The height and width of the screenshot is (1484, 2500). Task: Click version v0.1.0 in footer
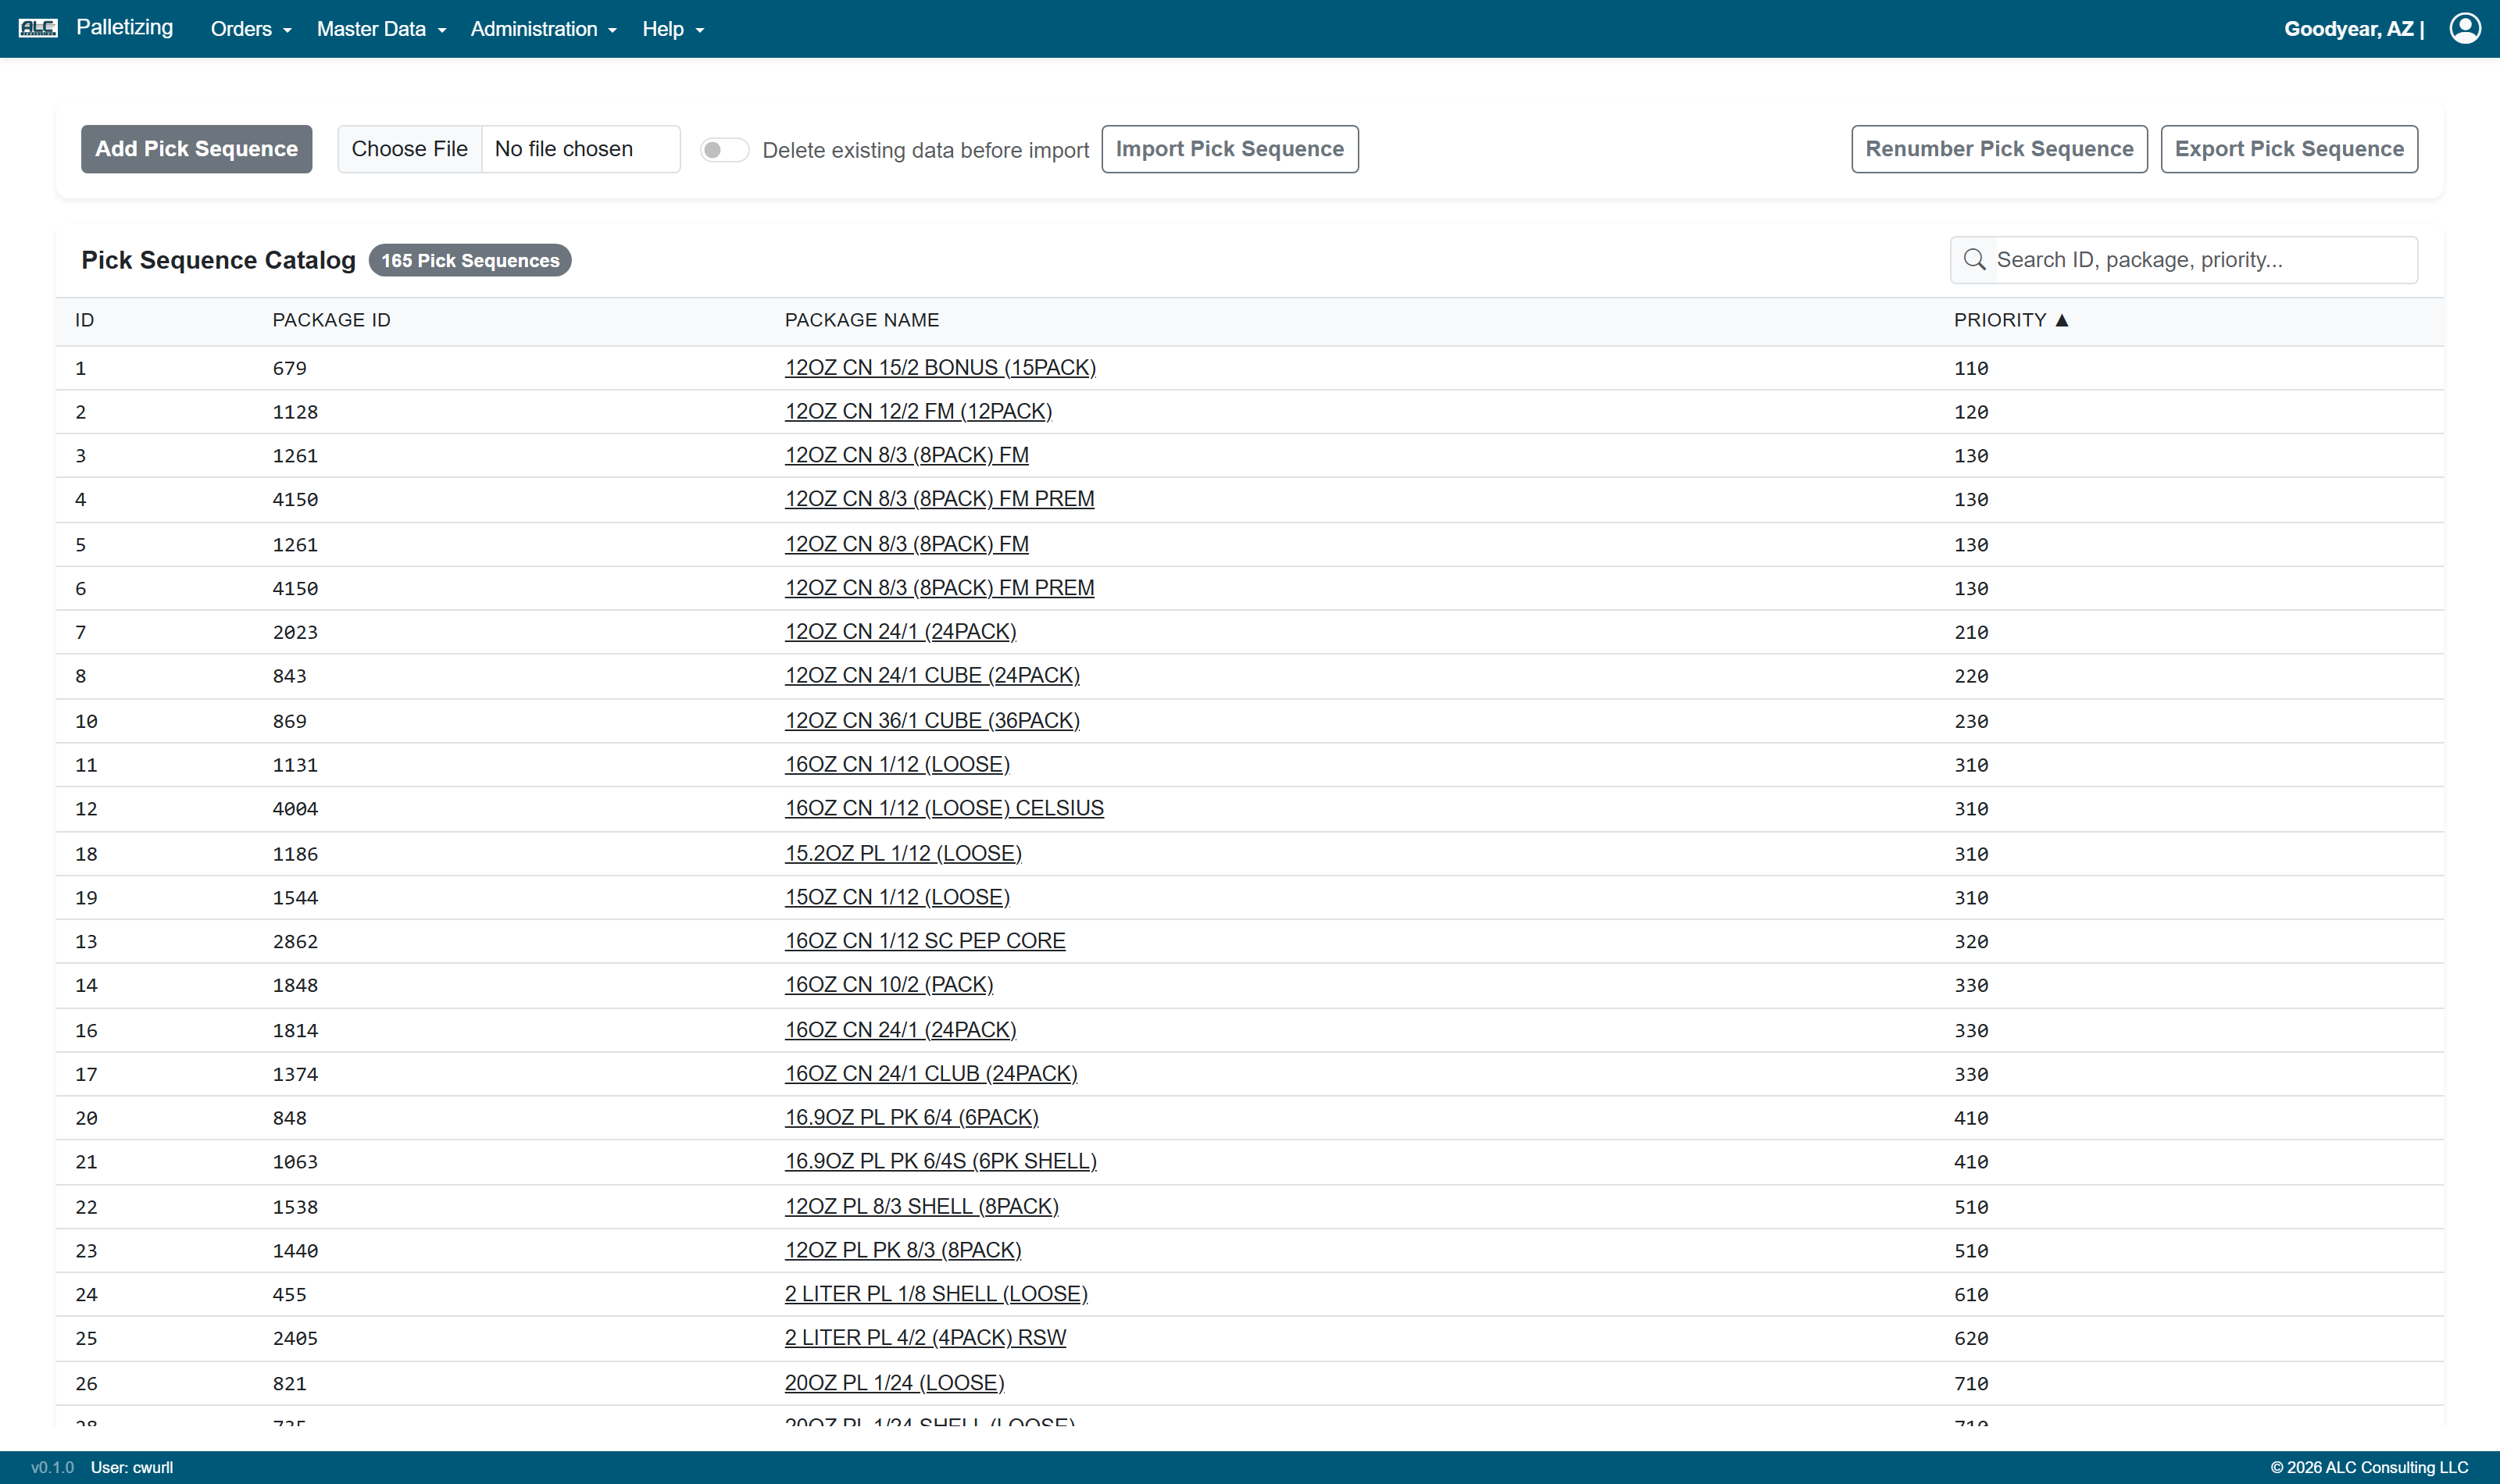coord(52,1468)
